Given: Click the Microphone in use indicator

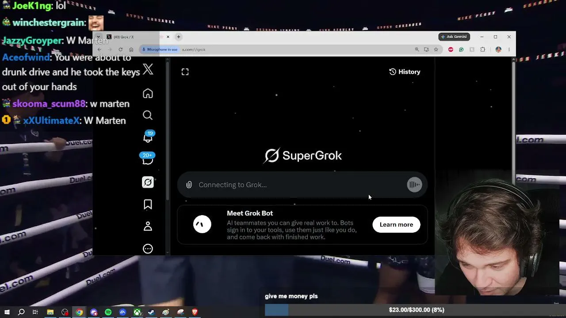Looking at the screenshot, I should pyautogui.click(x=160, y=49).
